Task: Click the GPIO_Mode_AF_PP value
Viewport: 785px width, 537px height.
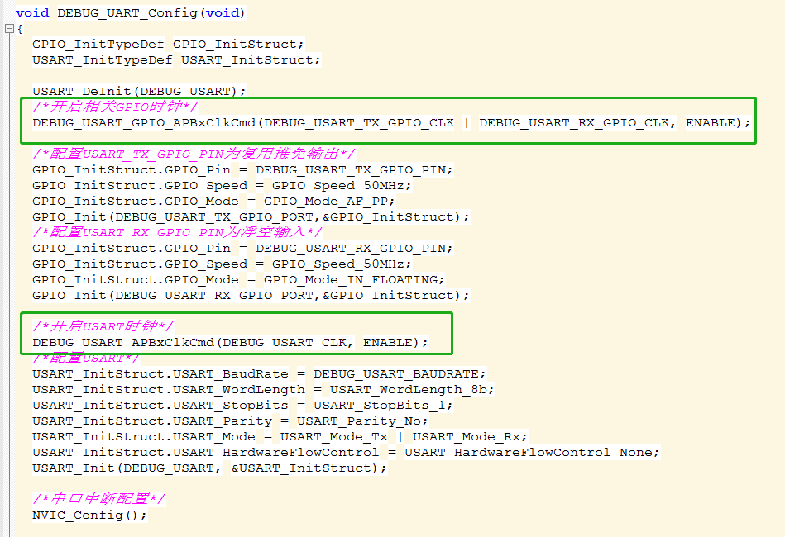Action: pos(329,201)
